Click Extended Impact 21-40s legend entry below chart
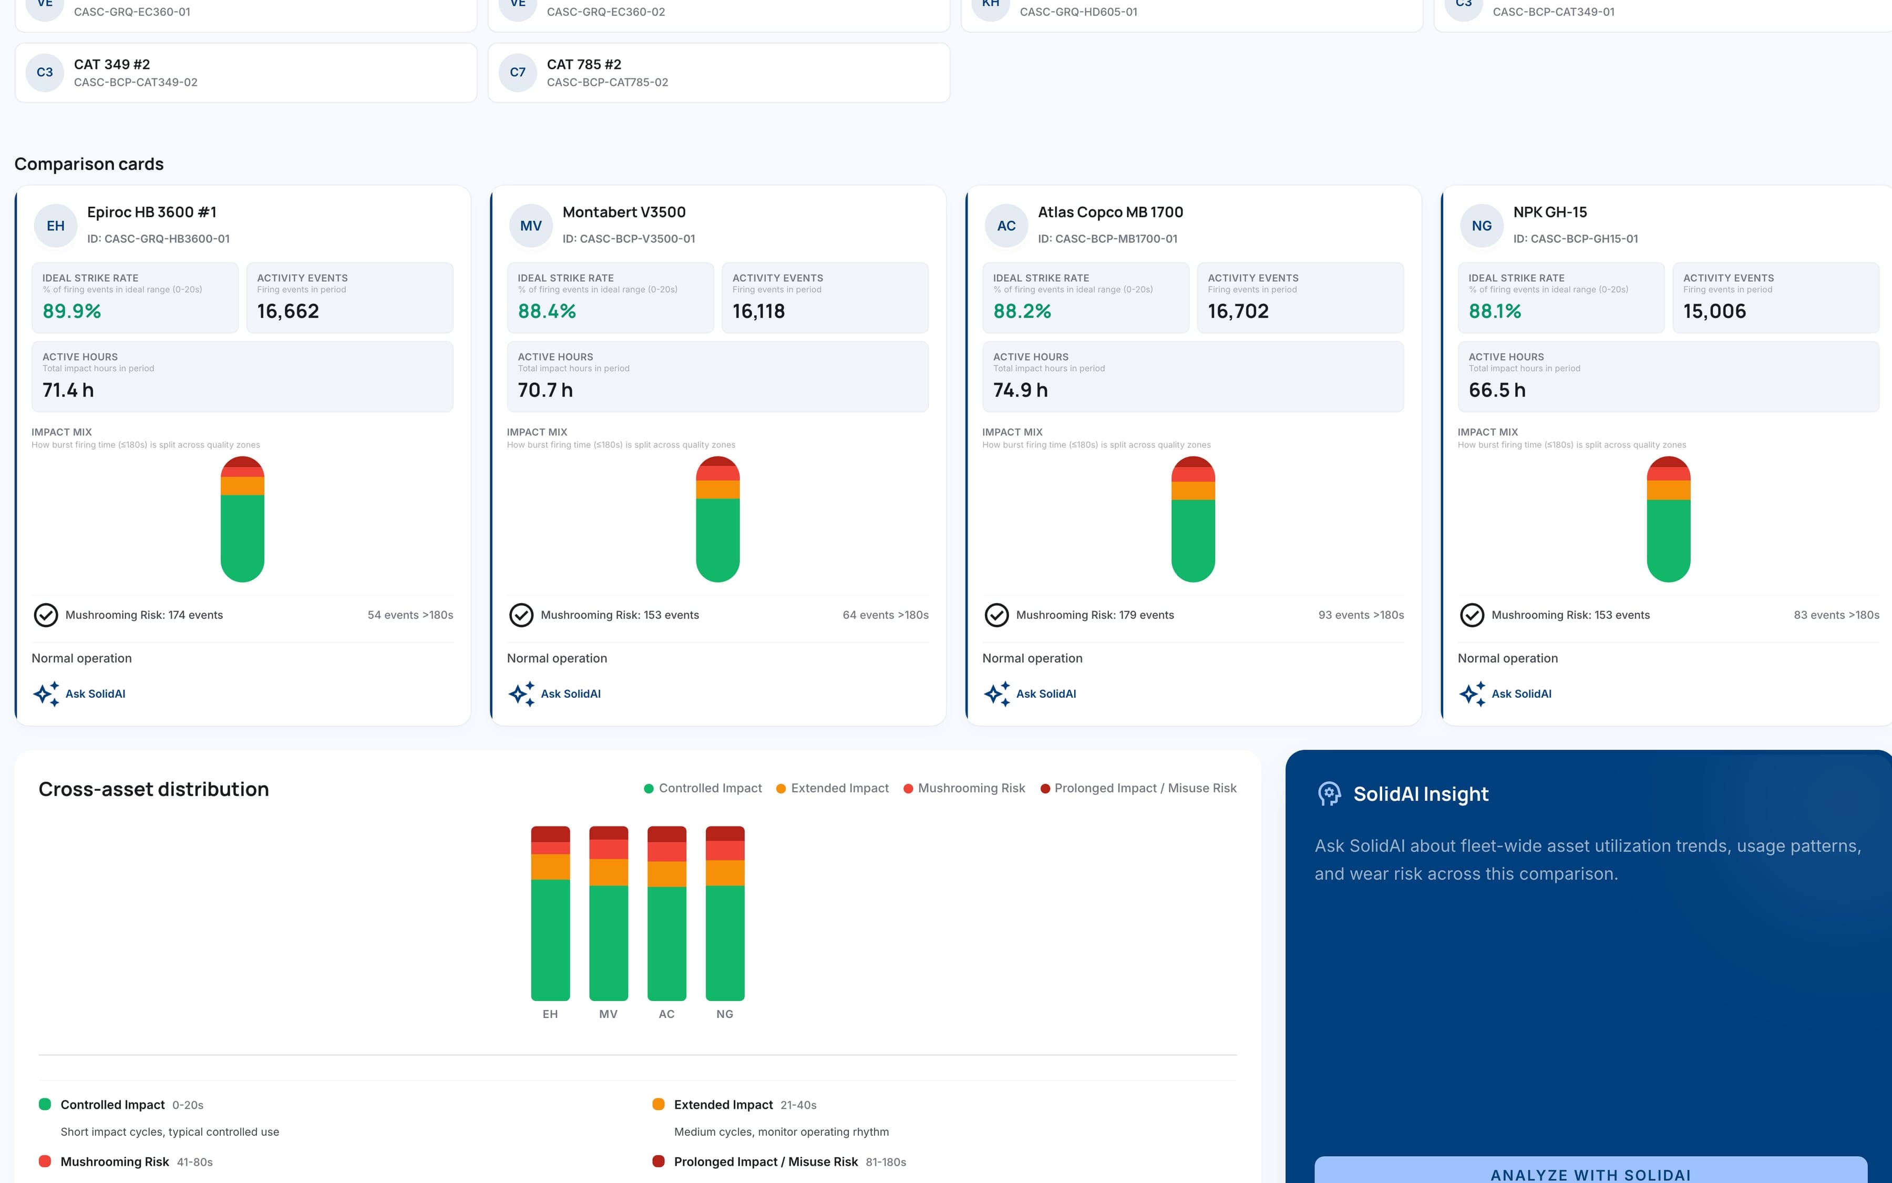 735,1105
